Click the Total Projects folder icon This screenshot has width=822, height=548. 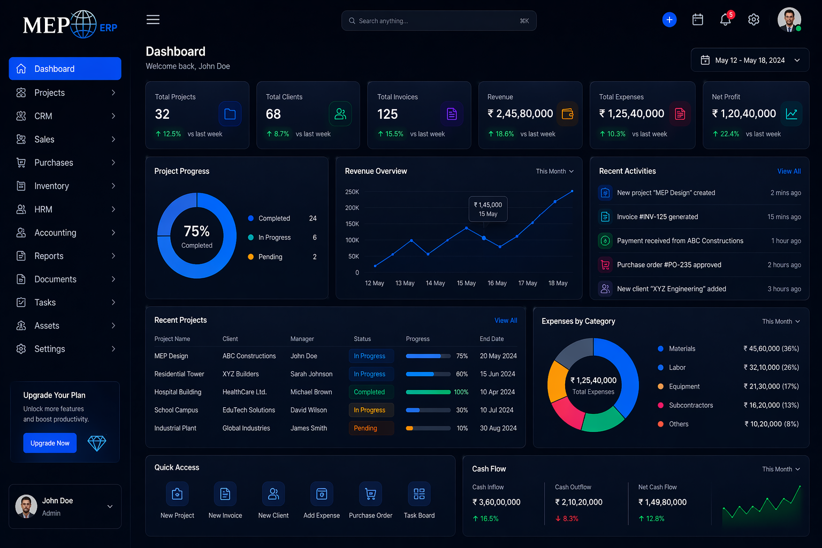coord(230,114)
